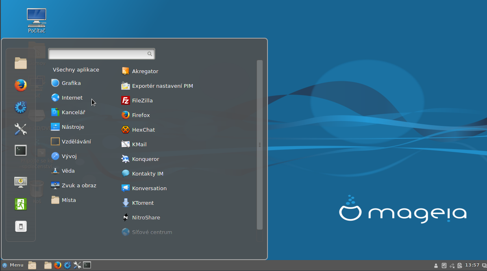Click the NitroShare label
Screen dimensions: 487x271
click(146, 217)
